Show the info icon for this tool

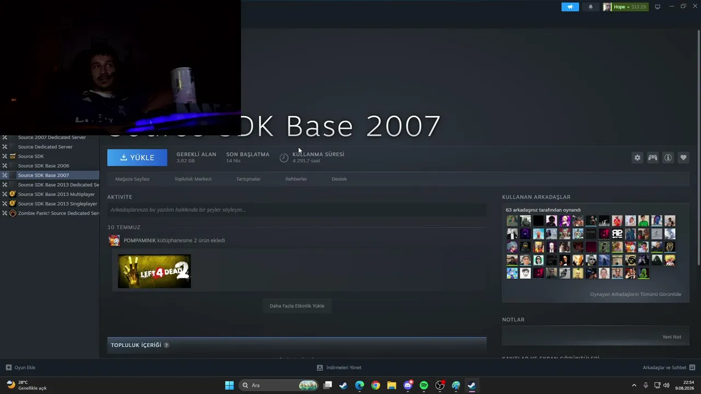coord(668,158)
